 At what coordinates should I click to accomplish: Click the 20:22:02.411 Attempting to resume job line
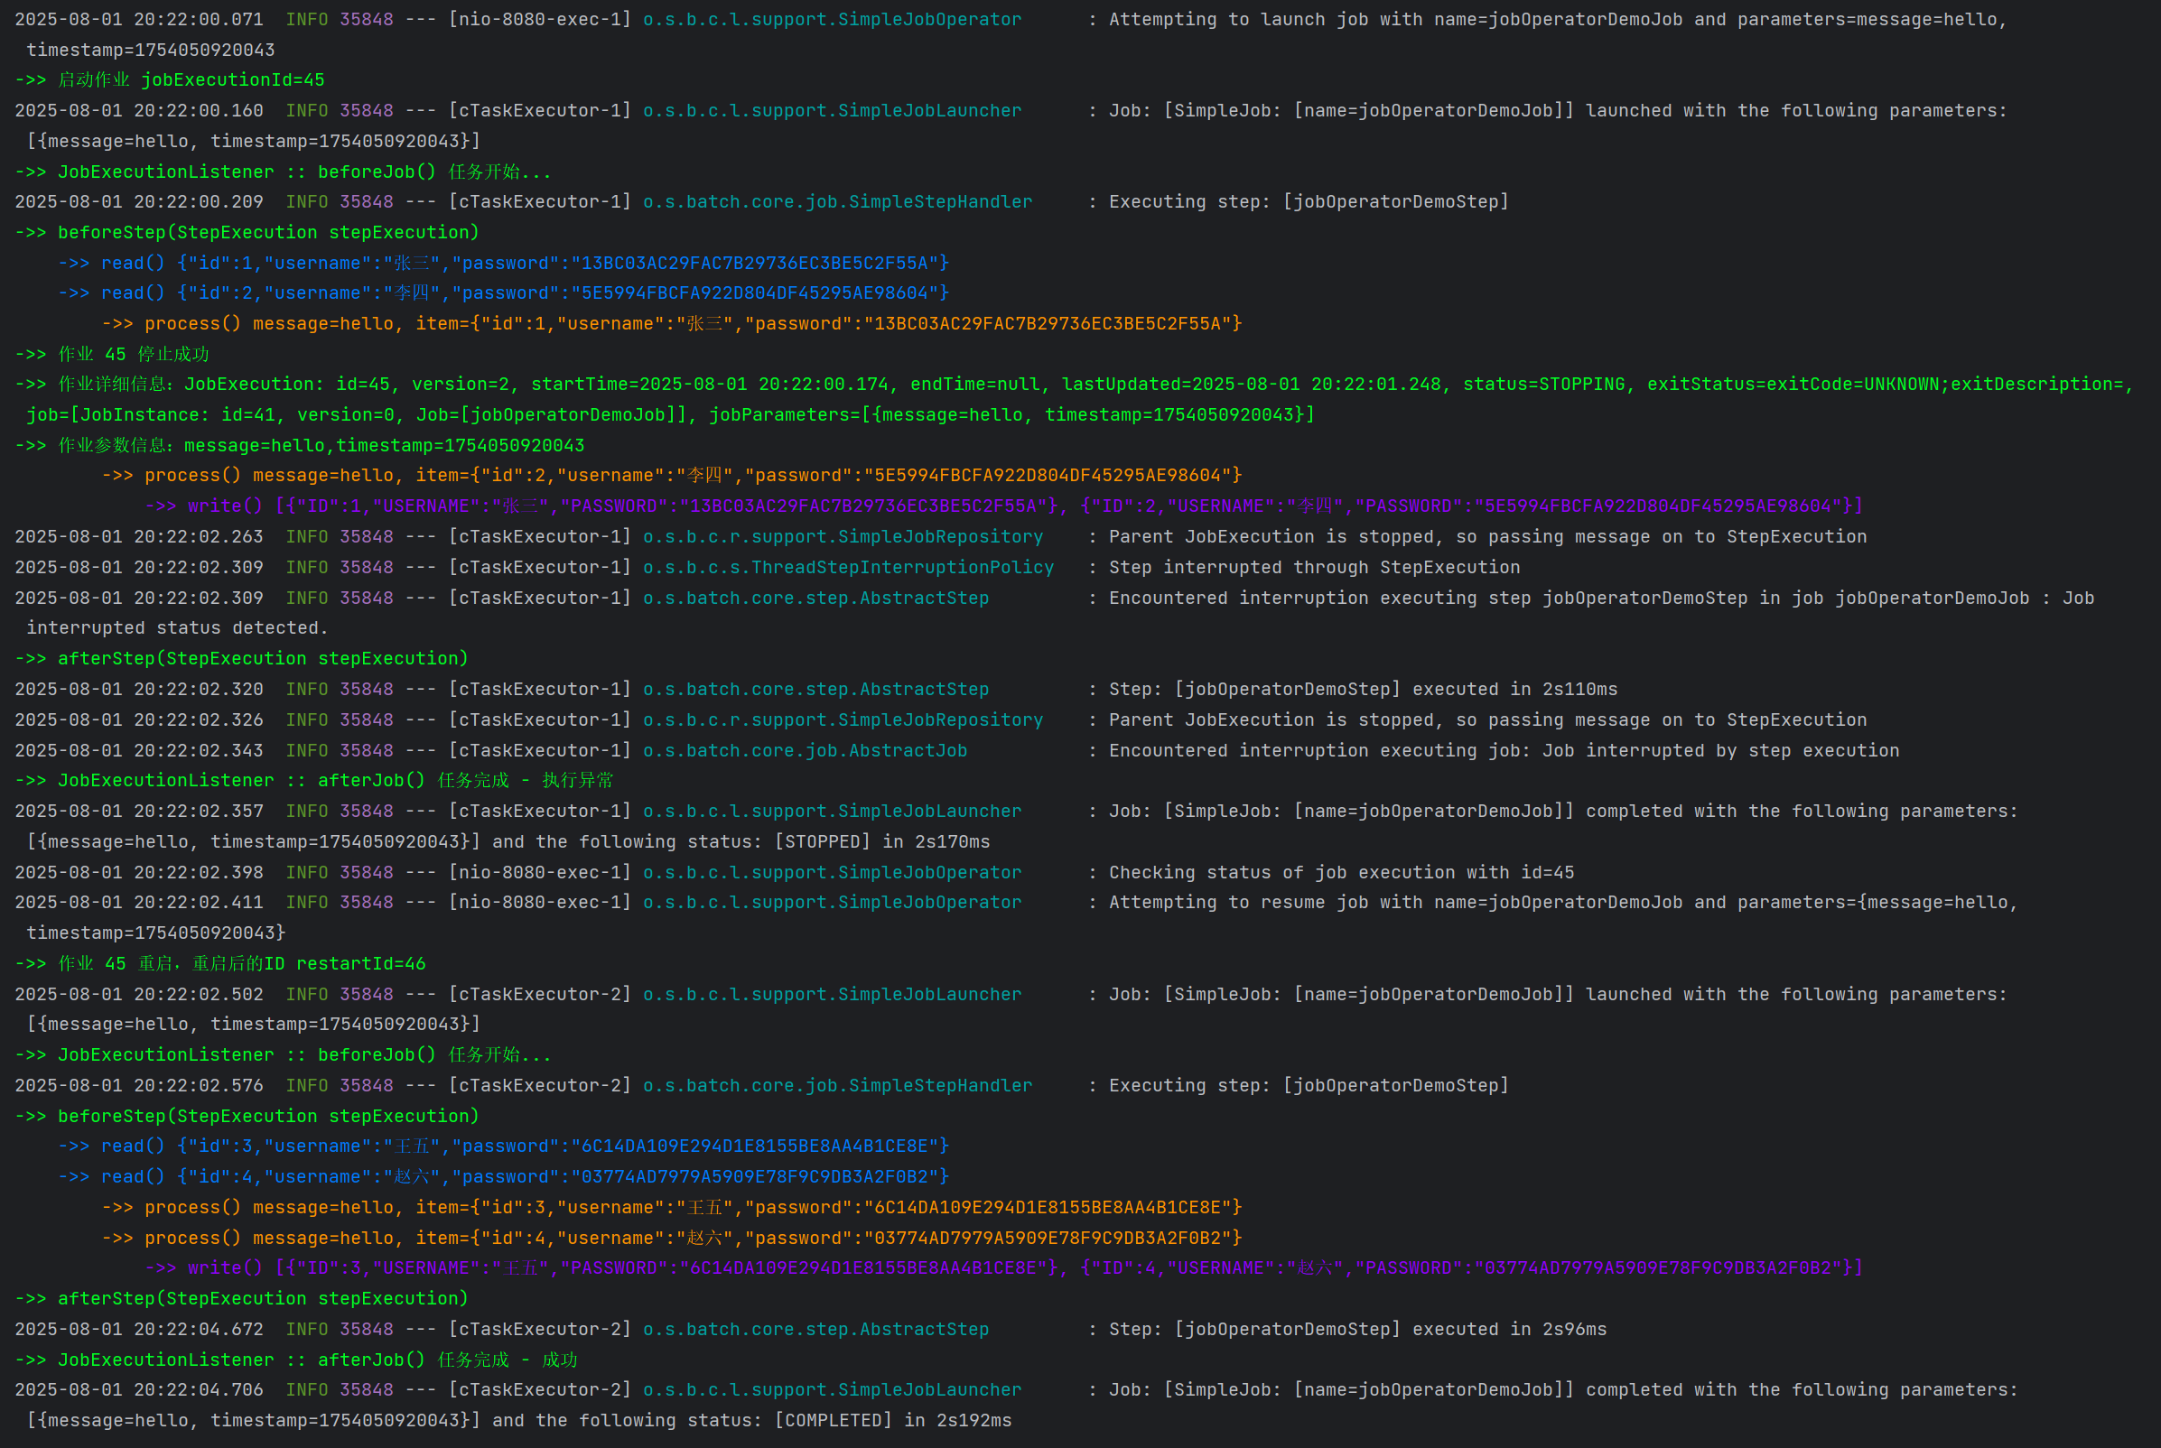[x=1017, y=902]
